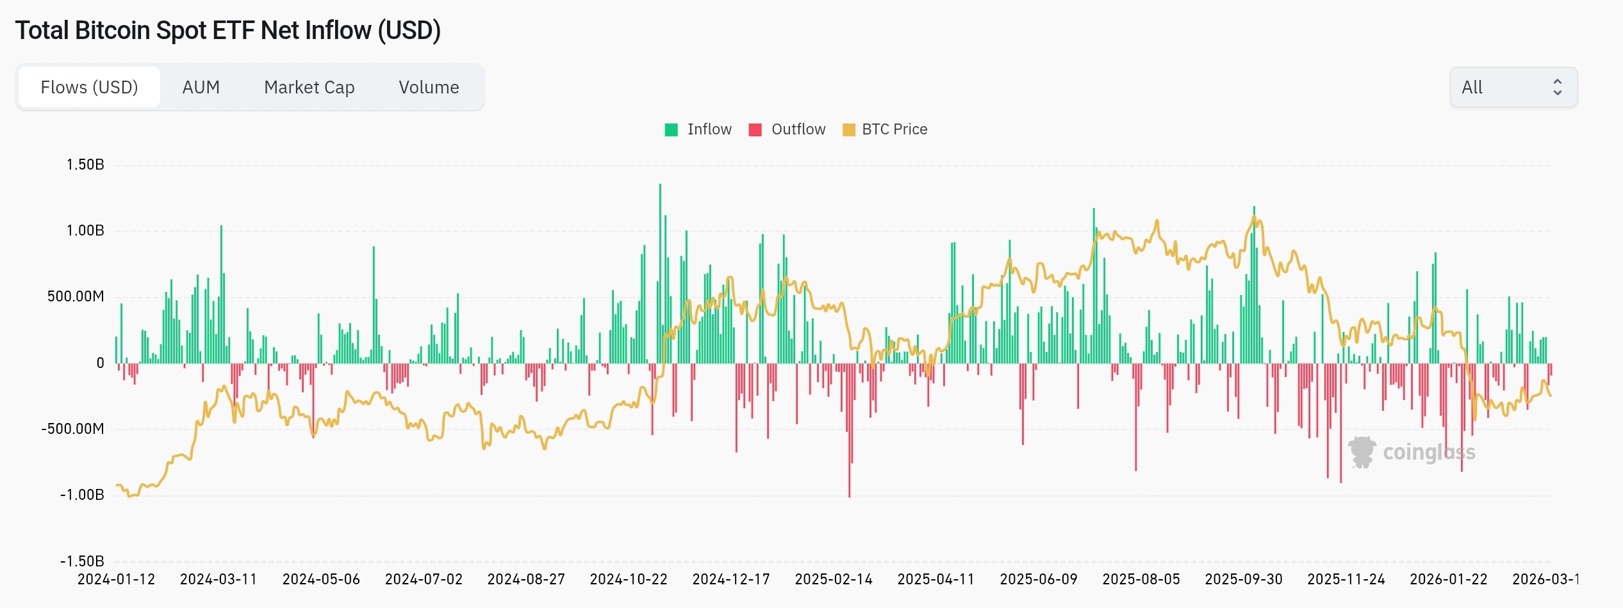
Task: Toggle the BTC Price legend label
Action: 894,129
